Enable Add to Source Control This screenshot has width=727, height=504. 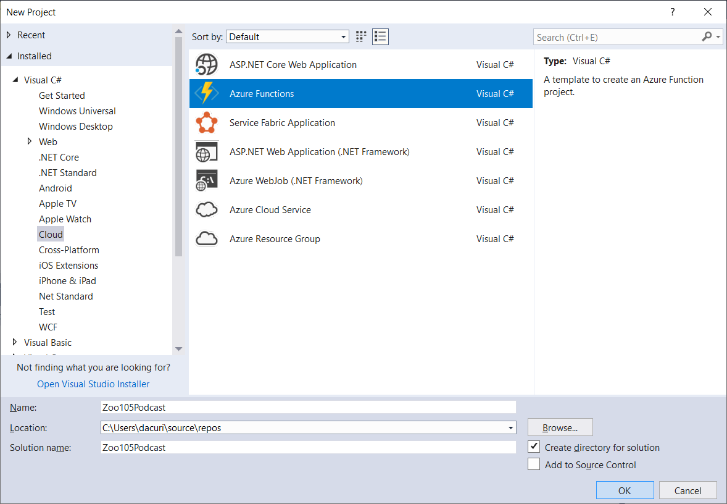[x=533, y=464]
